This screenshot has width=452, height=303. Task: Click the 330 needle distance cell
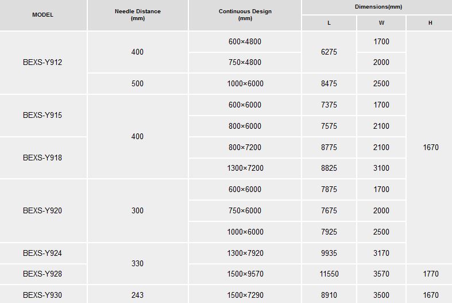[138, 263]
